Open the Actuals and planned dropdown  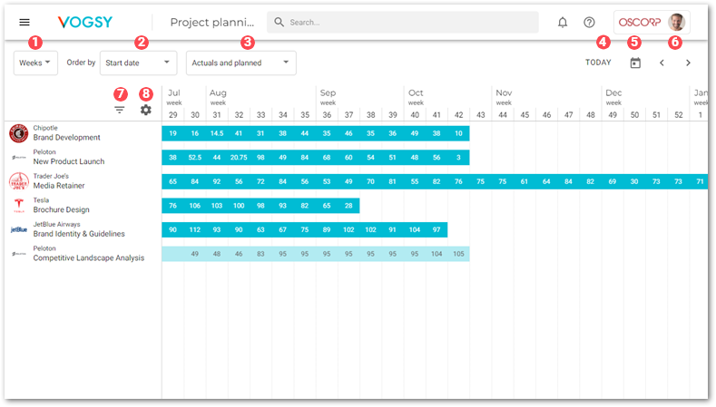(241, 63)
